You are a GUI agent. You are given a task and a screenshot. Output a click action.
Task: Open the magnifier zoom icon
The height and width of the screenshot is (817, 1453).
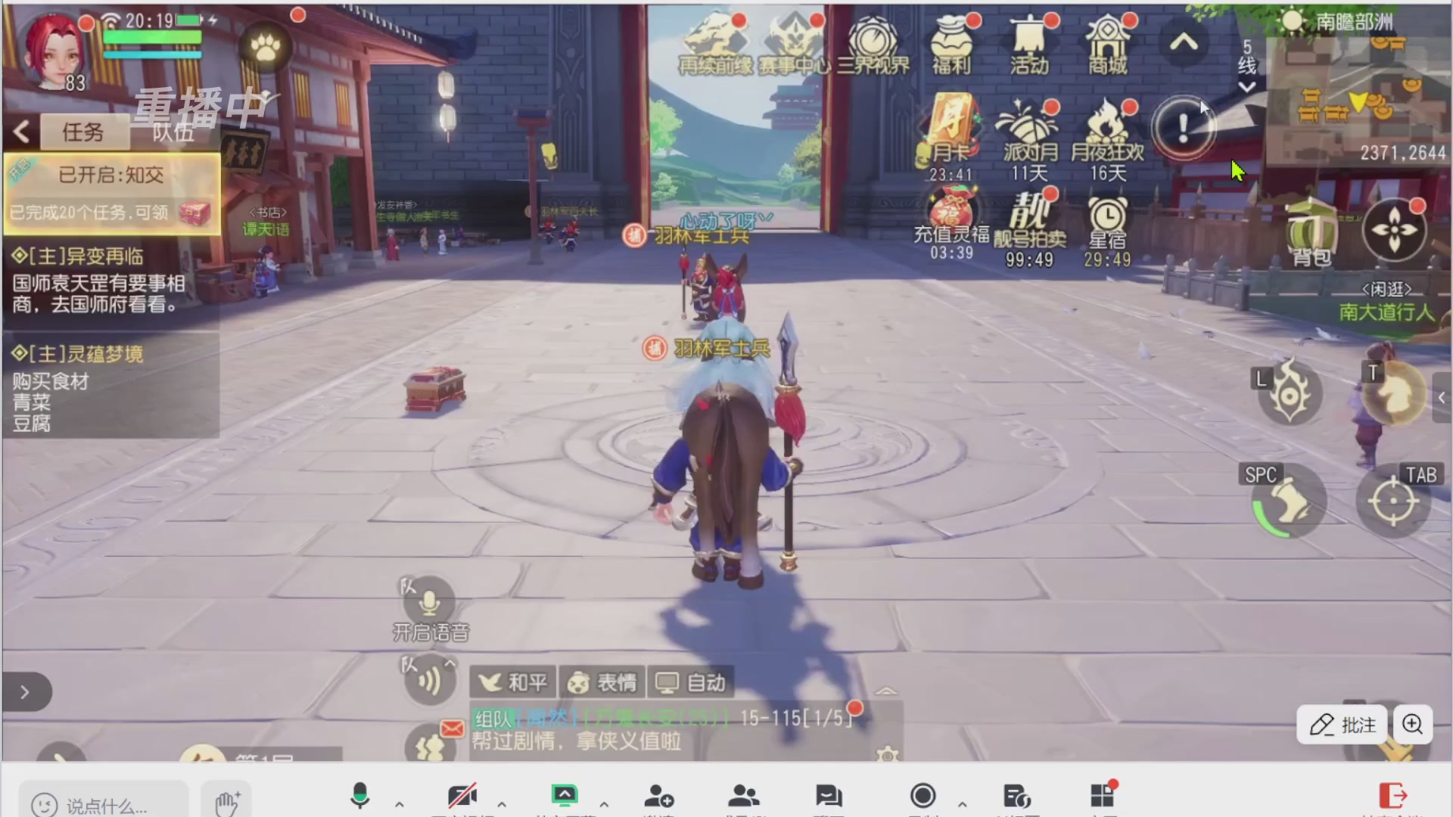tap(1412, 725)
